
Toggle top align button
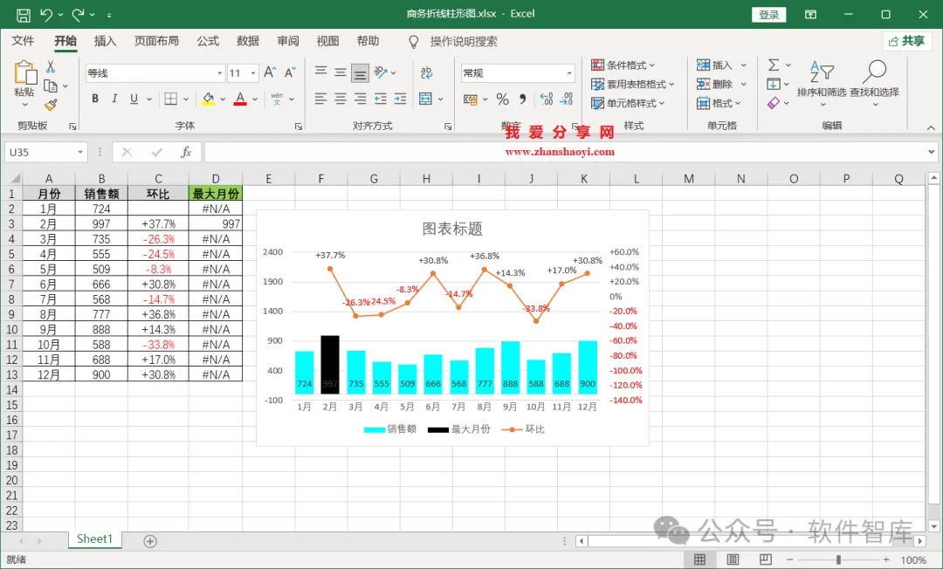[321, 72]
